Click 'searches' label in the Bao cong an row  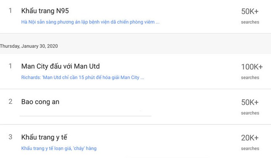pyautogui.click(x=250, y=113)
